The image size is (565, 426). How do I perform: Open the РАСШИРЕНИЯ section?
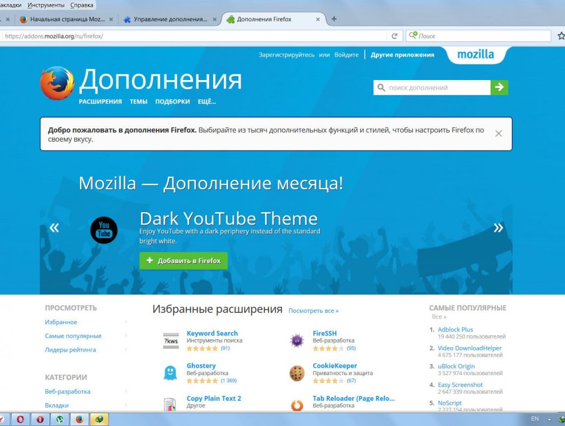(x=100, y=102)
